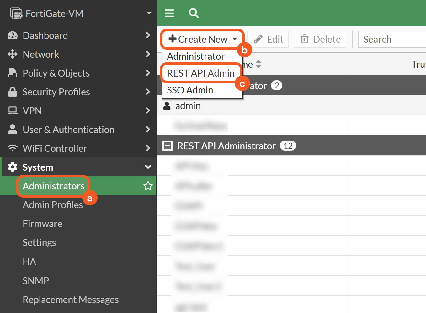The image size is (426, 313).
Task: Open Replacement Messages page
Action: (x=71, y=300)
